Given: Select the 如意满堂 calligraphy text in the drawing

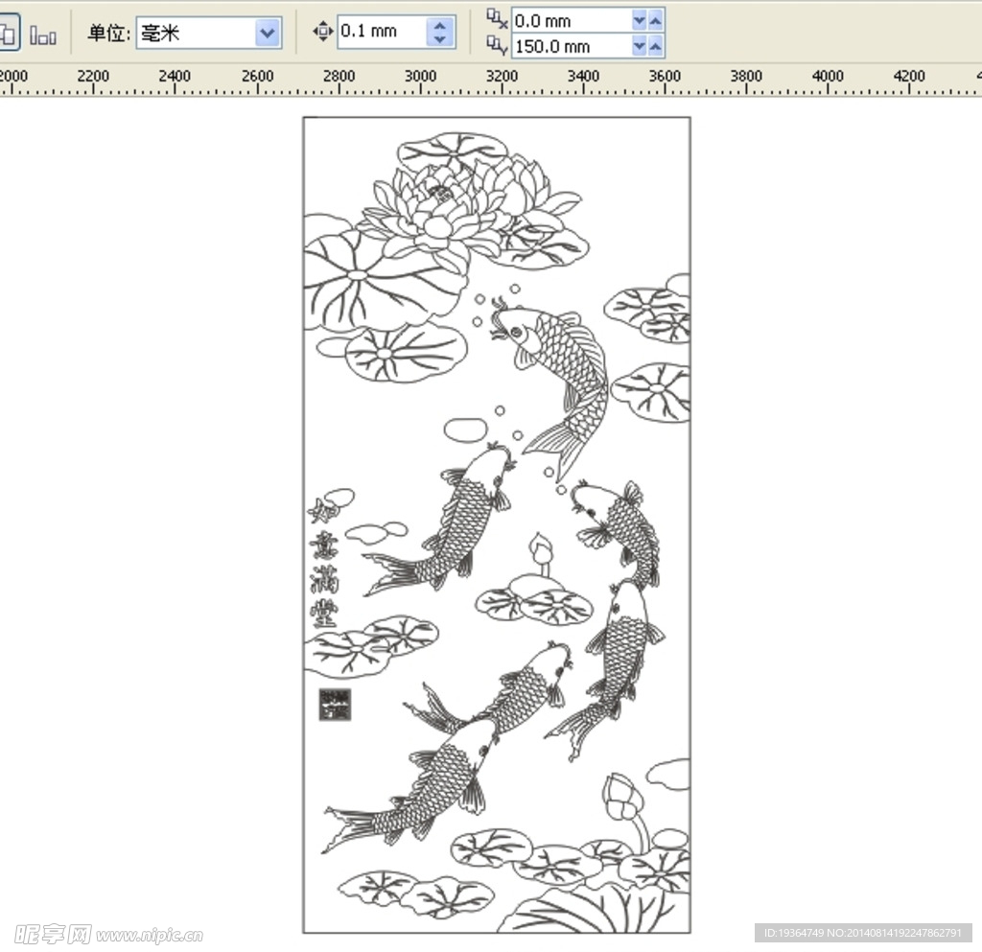Looking at the screenshot, I should point(322,566).
